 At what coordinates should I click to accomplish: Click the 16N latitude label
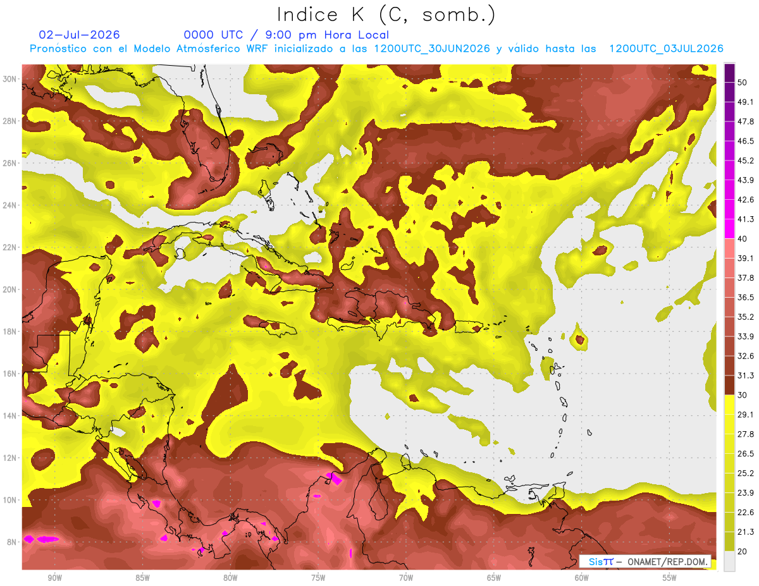(9, 374)
